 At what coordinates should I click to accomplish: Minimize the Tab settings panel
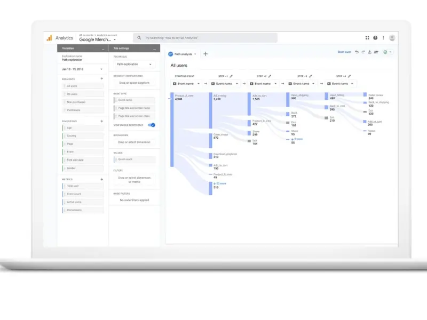[155, 49]
